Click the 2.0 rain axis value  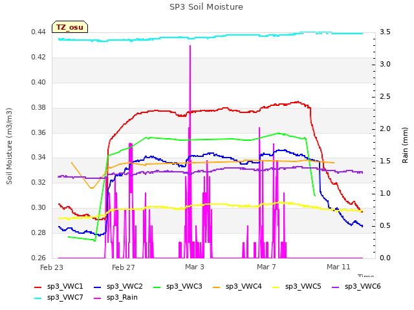pos(385,129)
